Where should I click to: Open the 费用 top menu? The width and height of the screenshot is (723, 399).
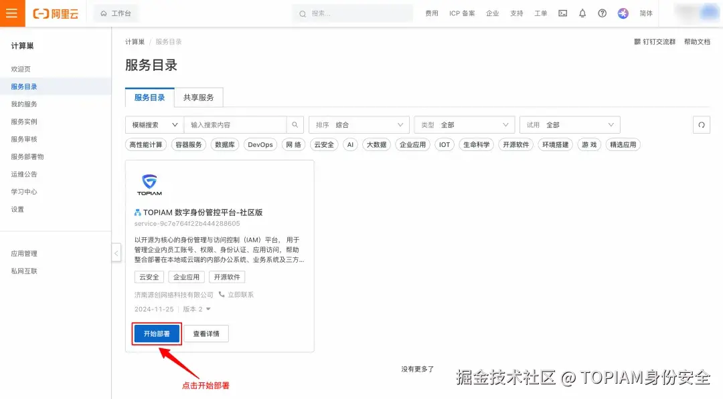tap(432, 13)
